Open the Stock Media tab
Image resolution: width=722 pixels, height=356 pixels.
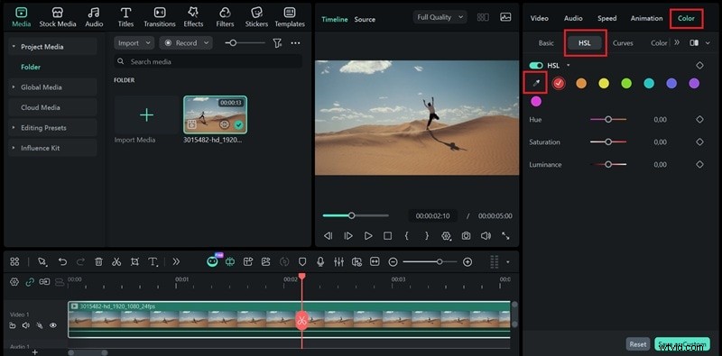[x=58, y=17]
